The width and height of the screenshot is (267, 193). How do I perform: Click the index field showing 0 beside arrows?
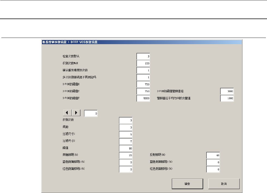[91, 113]
